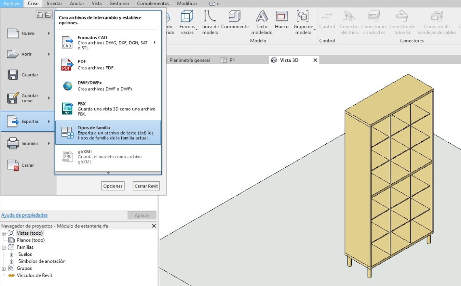Select FBX export option
461x286 pixels.
(x=108, y=109)
